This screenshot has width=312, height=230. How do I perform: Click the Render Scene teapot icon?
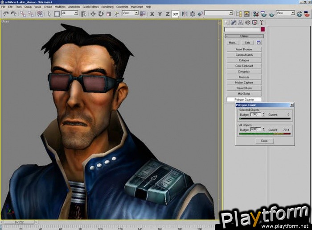(x=264, y=14)
